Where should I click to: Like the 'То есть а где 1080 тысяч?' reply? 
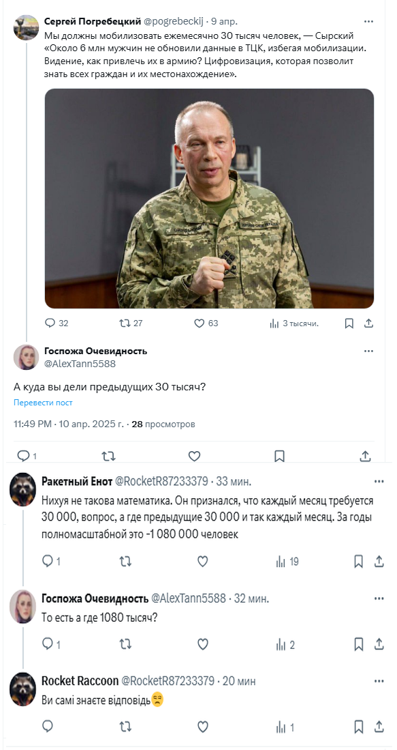[x=203, y=644]
